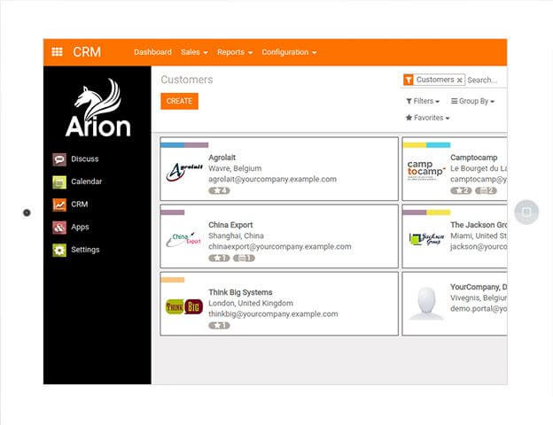Open the Settings gear icon in sidebar
The height and width of the screenshot is (425, 553).
[x=59, y=251]
